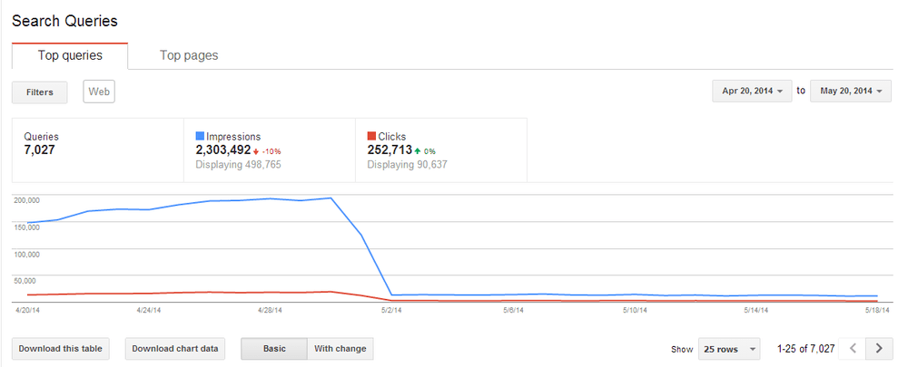Switch to Basic view
The image size is (908, 367).
[x=274, y=349]
